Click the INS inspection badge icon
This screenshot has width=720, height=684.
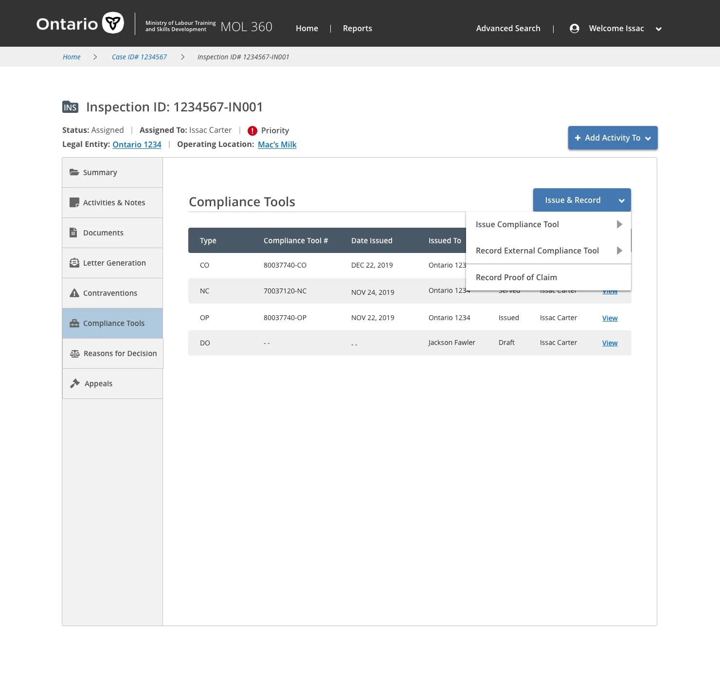point(71,107)
